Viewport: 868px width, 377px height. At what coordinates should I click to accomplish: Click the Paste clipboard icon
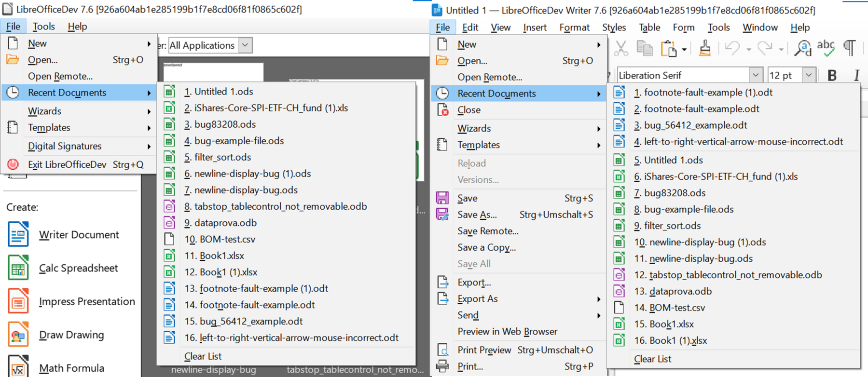(669, 48)
